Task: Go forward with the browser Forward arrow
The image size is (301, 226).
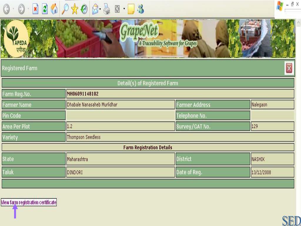Action: (x=21, y=9)
